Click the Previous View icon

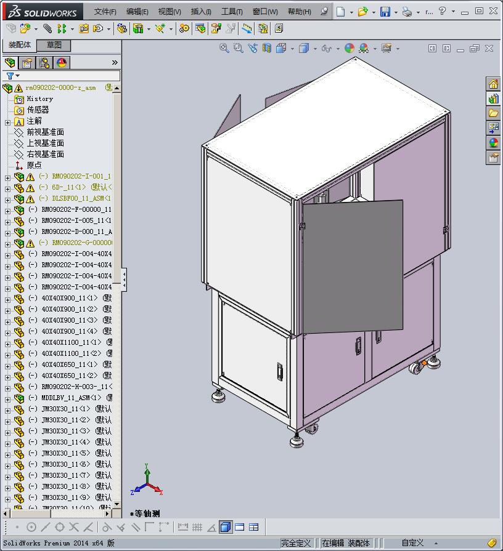[253, 48]
